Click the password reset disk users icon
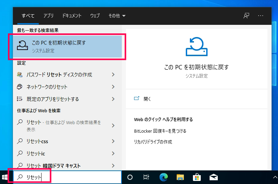The width and height of the screenshot is (278, 184). pyautogui.click(x=20, y=74)
